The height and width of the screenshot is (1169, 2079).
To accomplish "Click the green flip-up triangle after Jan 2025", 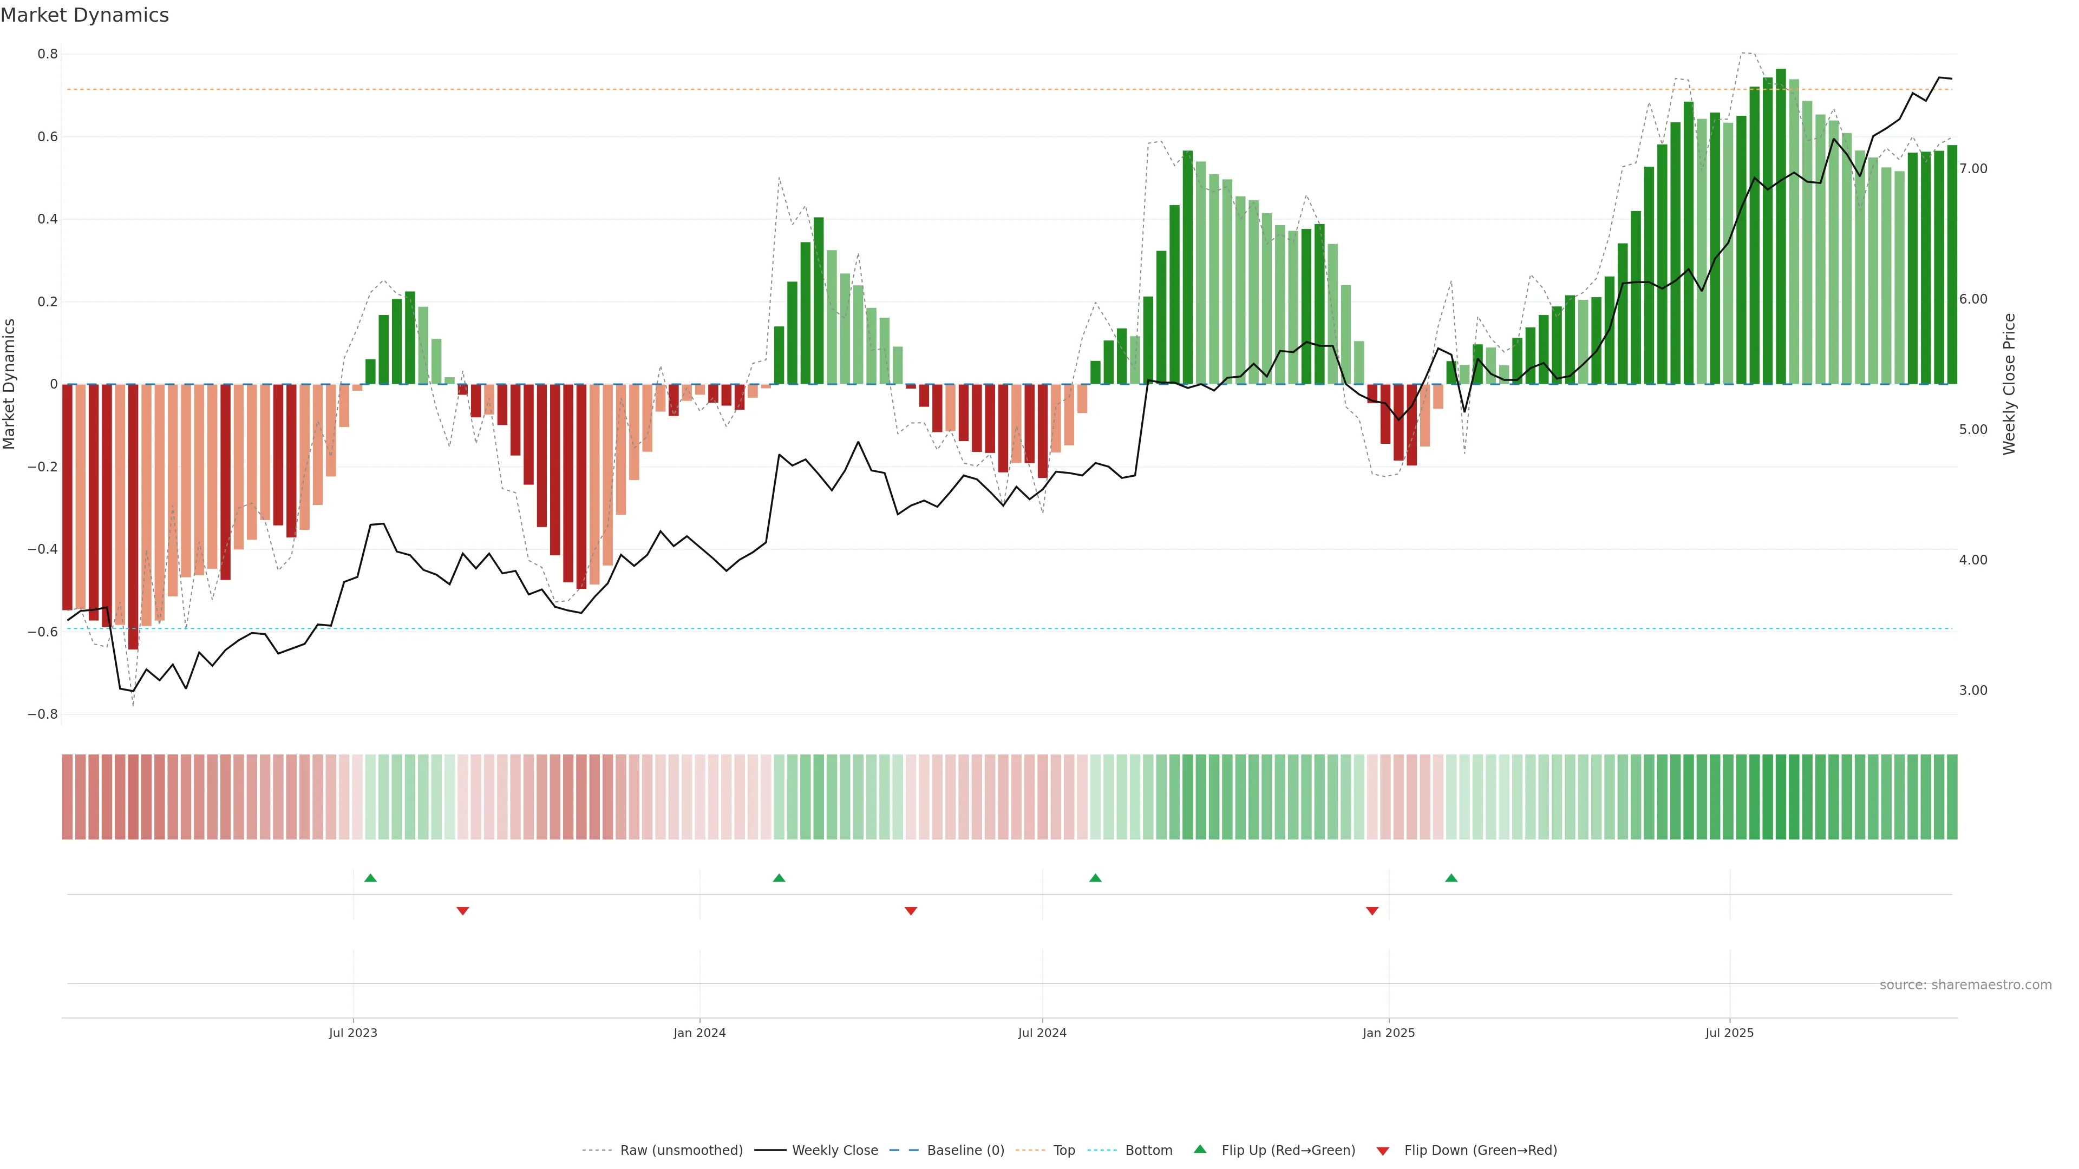I will 1451,878.
